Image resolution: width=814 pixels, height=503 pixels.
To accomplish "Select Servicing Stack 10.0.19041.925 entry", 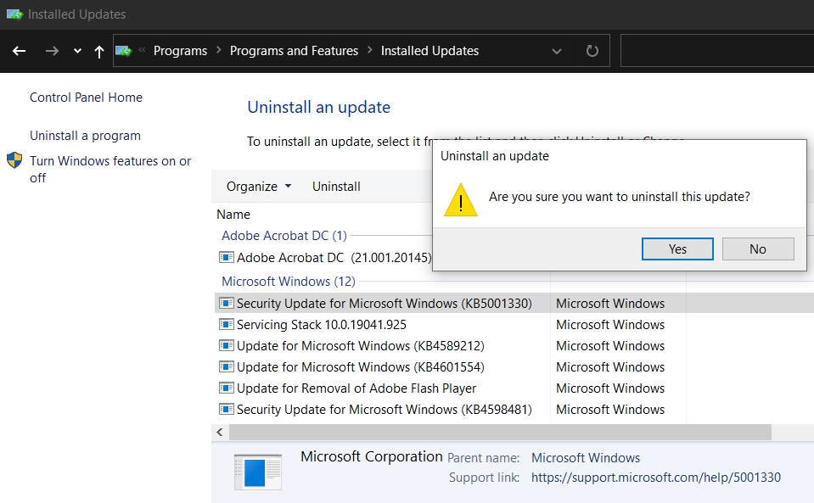I will pos(322,325).
